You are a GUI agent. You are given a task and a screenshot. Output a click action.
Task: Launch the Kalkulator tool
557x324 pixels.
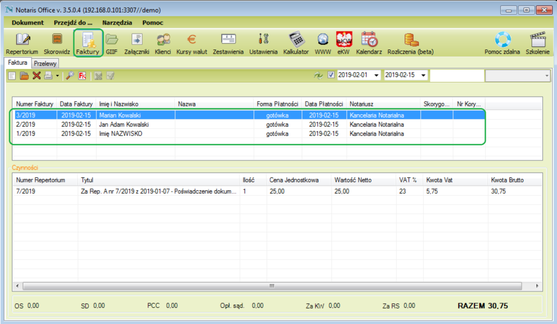(x=296, y=43)
